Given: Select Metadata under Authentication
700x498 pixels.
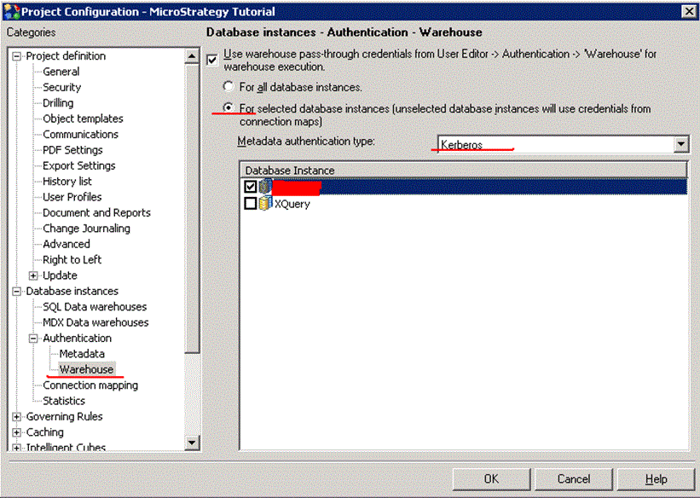Looking at the screenshot, I should [82, 354].
